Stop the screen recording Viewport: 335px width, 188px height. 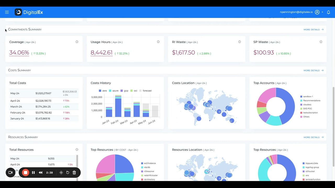25,173
